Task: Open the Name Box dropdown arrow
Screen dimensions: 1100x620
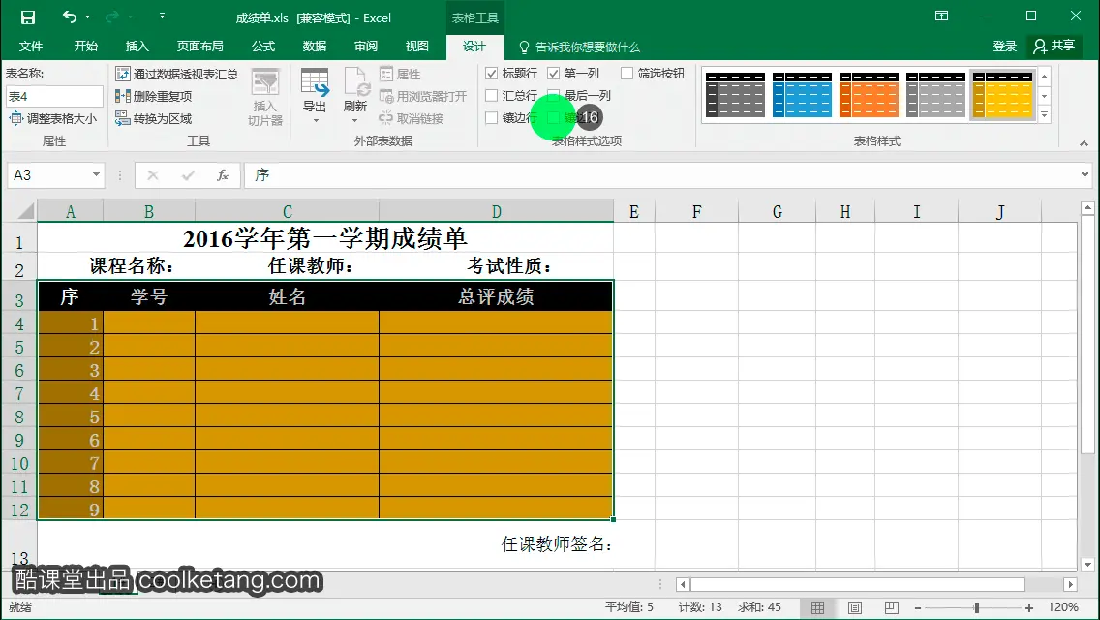Action: point(96,174)
